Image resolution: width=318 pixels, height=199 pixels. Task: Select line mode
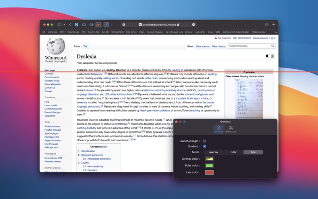point(253,152)
